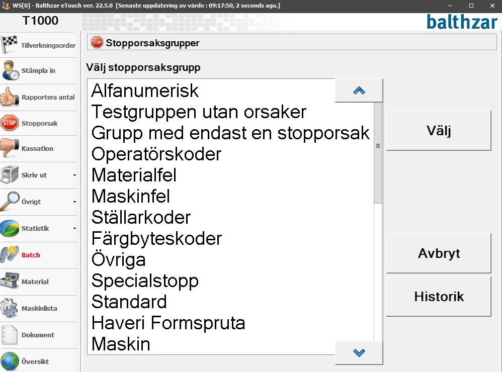Click the Välj button
Image resolution: width=502 pixels, height=372 pixels.
point(439,131)
